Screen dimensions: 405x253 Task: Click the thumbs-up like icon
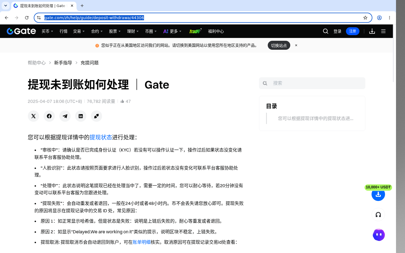click(122, 101)
